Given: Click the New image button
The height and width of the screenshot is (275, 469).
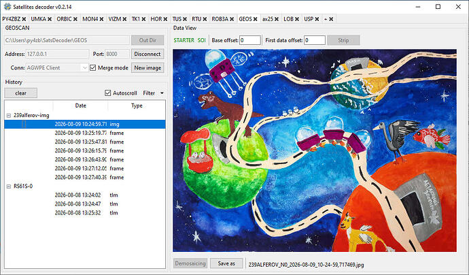Looking at the screenshot, I should pos(147,67).
